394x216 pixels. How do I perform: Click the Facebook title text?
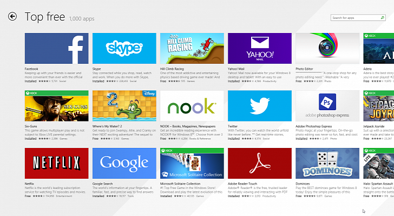click(x=31, y=69)
